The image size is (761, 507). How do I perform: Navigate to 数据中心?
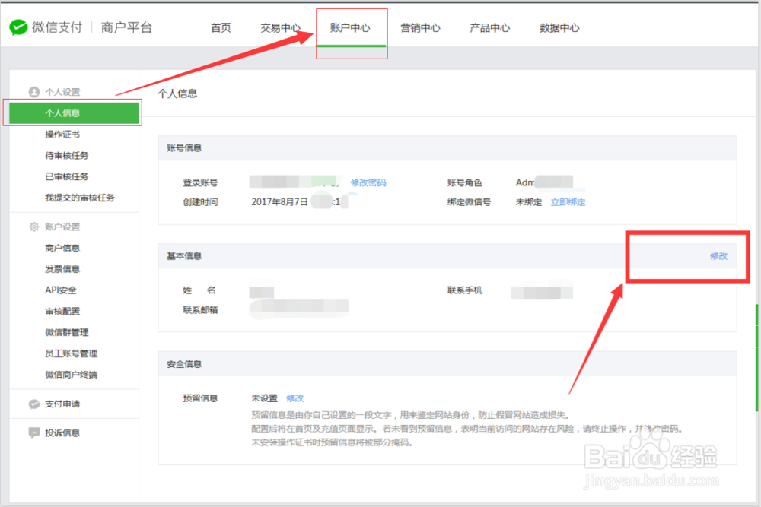point(558,27)
